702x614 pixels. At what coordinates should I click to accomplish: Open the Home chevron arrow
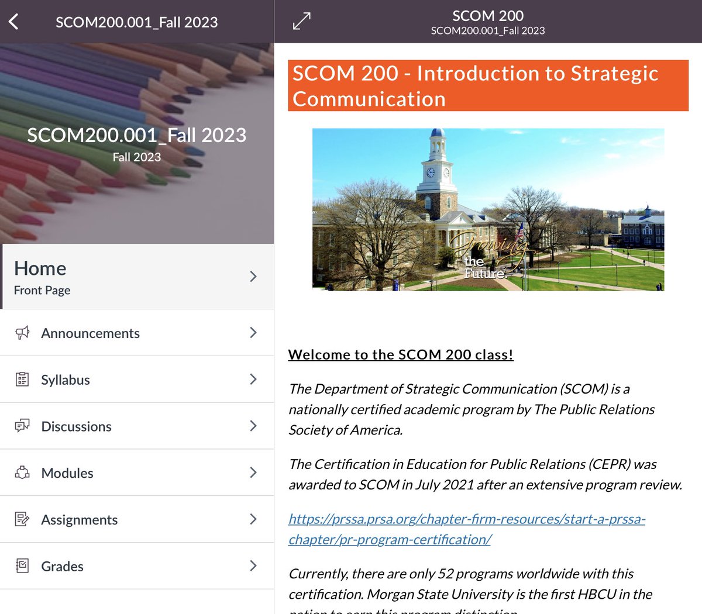[x=253, y=277]
